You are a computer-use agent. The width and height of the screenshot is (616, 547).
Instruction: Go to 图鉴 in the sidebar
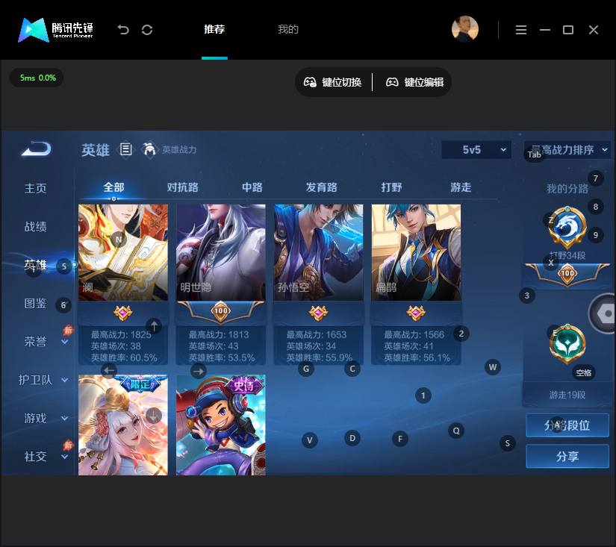[x=35, y=303]
